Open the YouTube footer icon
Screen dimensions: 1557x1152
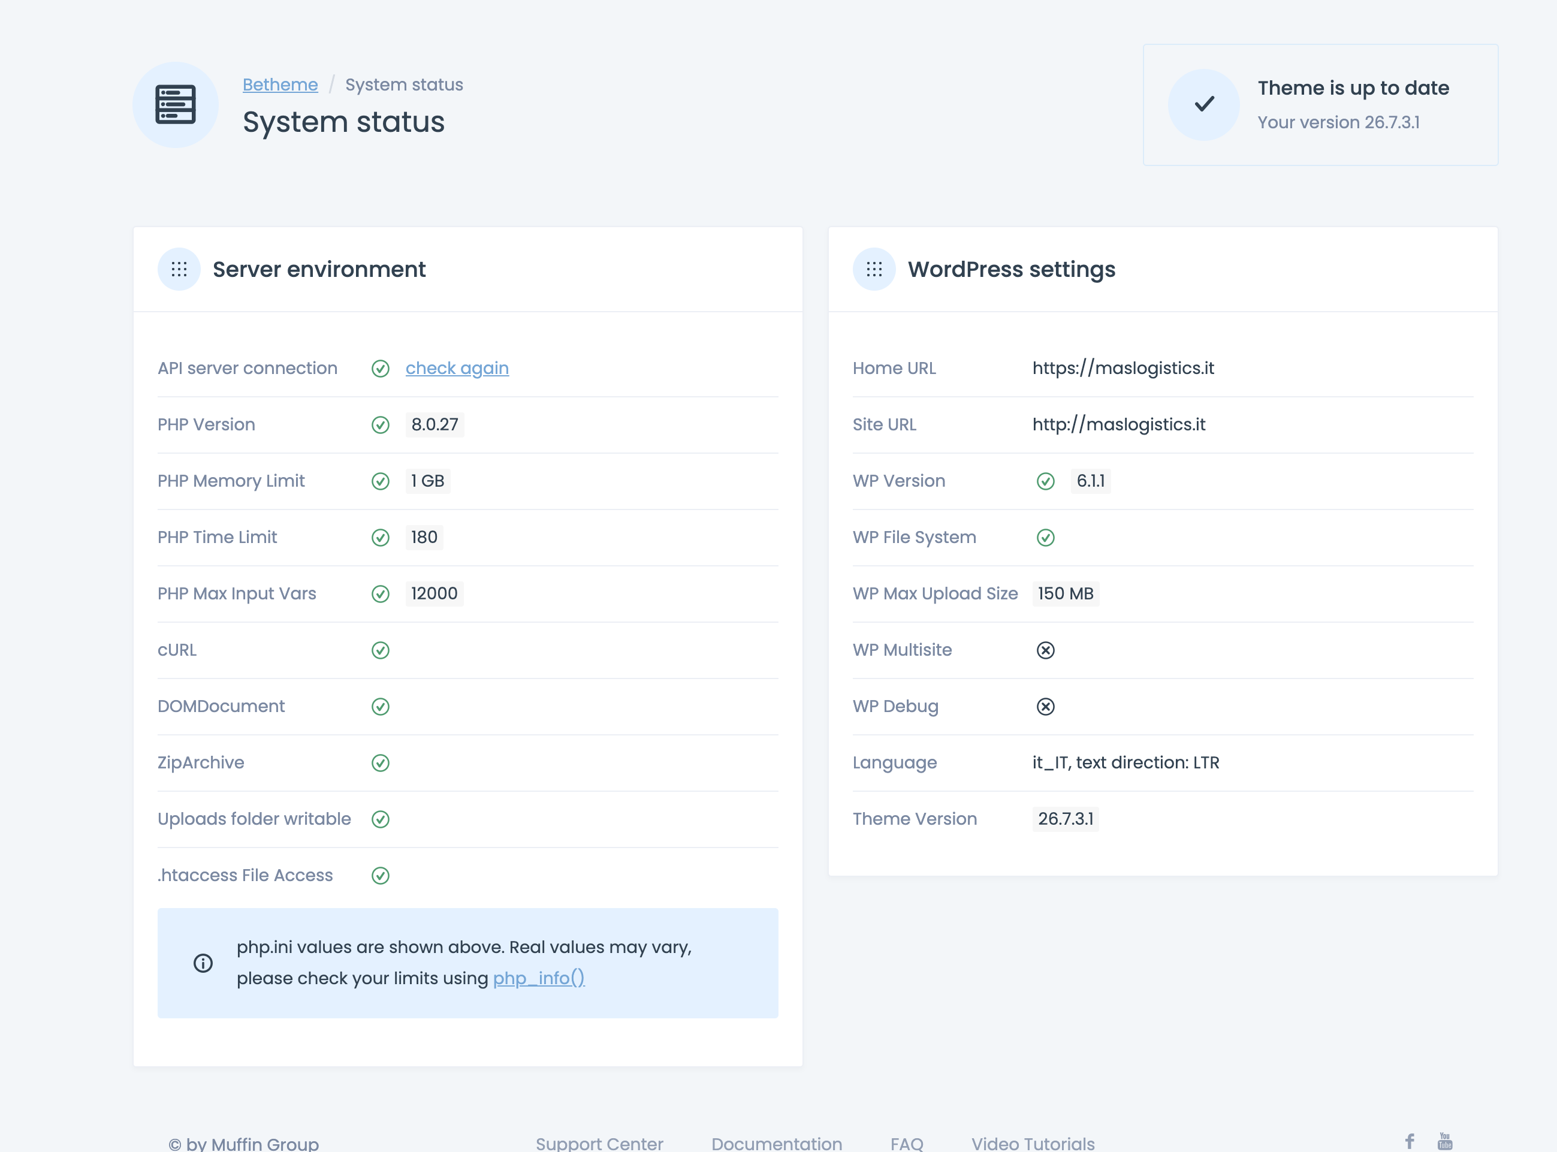(x=1445, y=1141)
